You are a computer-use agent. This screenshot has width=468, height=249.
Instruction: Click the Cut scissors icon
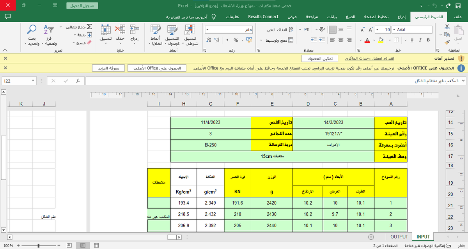coord(447,26)
